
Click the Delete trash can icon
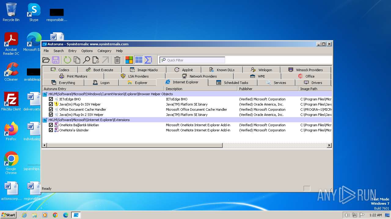[x=117, y=60]
